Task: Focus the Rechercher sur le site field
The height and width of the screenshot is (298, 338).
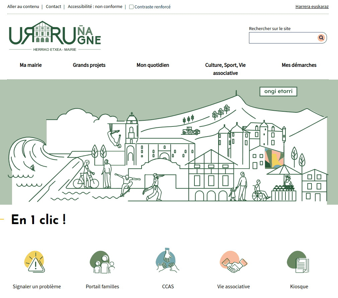Action: point(283,38)
